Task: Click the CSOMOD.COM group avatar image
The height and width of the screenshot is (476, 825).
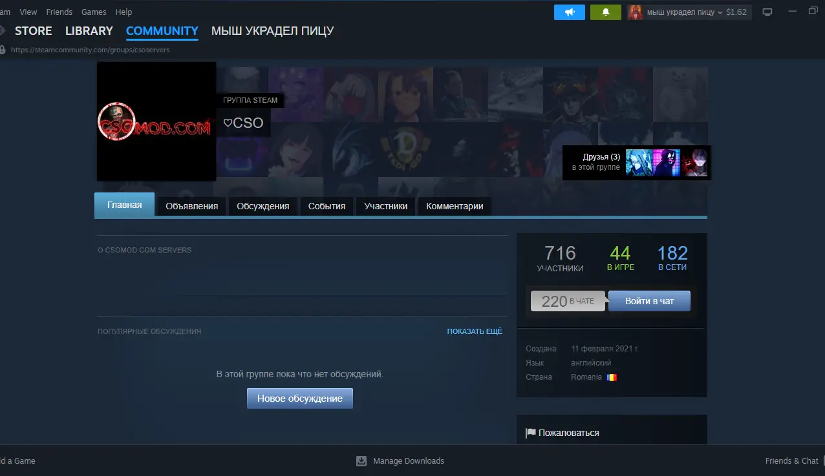Action: [x=156, y=121]
